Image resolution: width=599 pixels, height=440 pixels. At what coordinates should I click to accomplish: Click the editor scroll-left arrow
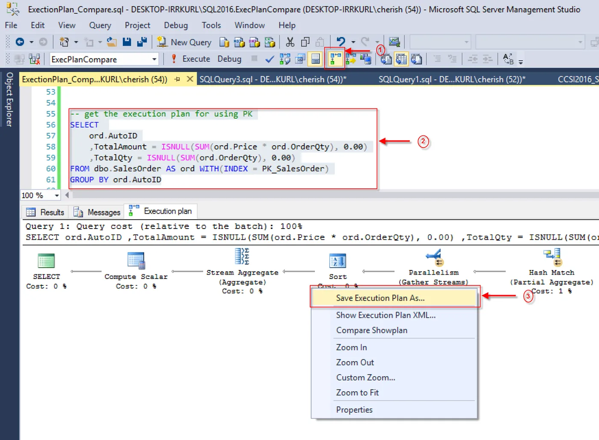[x=67, y=195]
